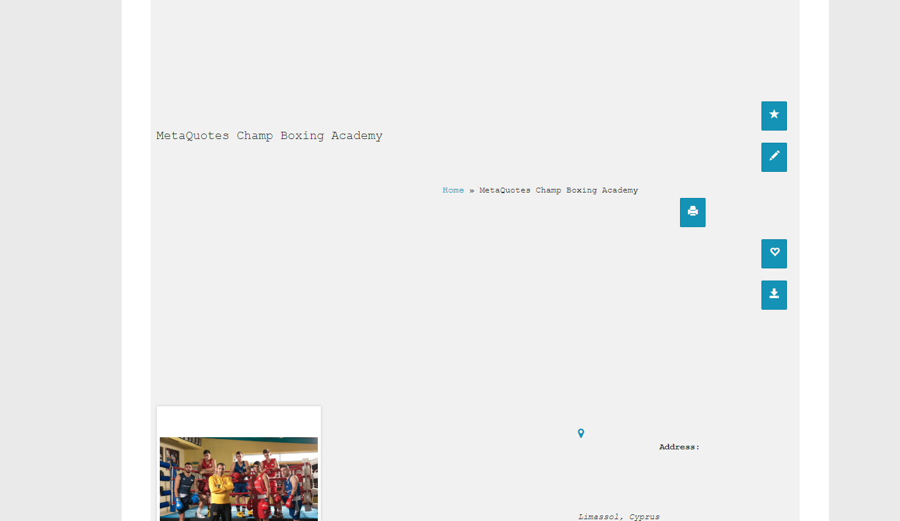Click the printer print button

[693, 213]
